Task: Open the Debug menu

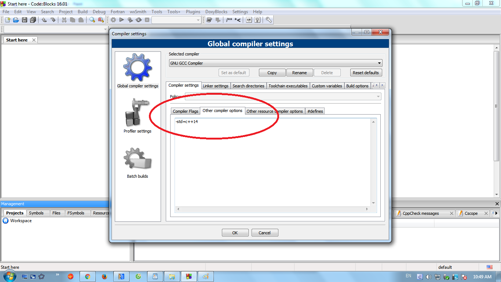Action: (99, 12)
